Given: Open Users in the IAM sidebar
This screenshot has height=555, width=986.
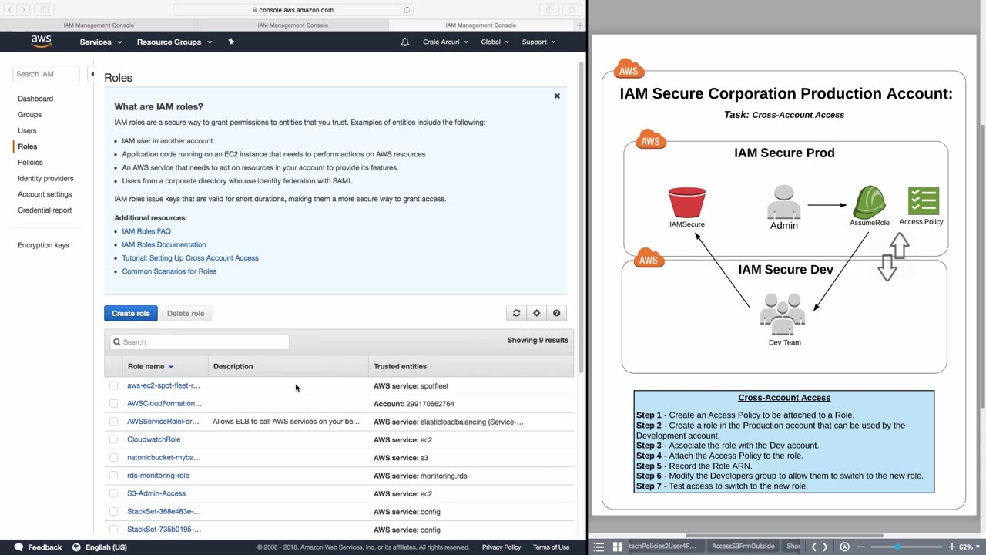Looking at the screenshot, I should [x=27, y=130].
